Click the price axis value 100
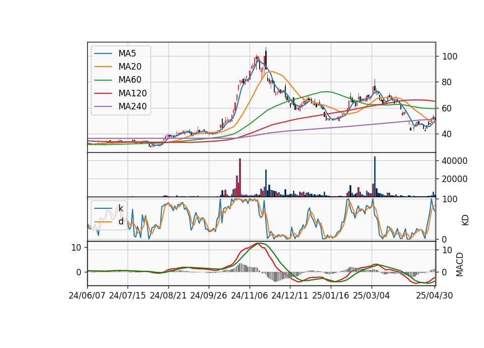This screenshot has height=348, width=484. click(450, 56)
